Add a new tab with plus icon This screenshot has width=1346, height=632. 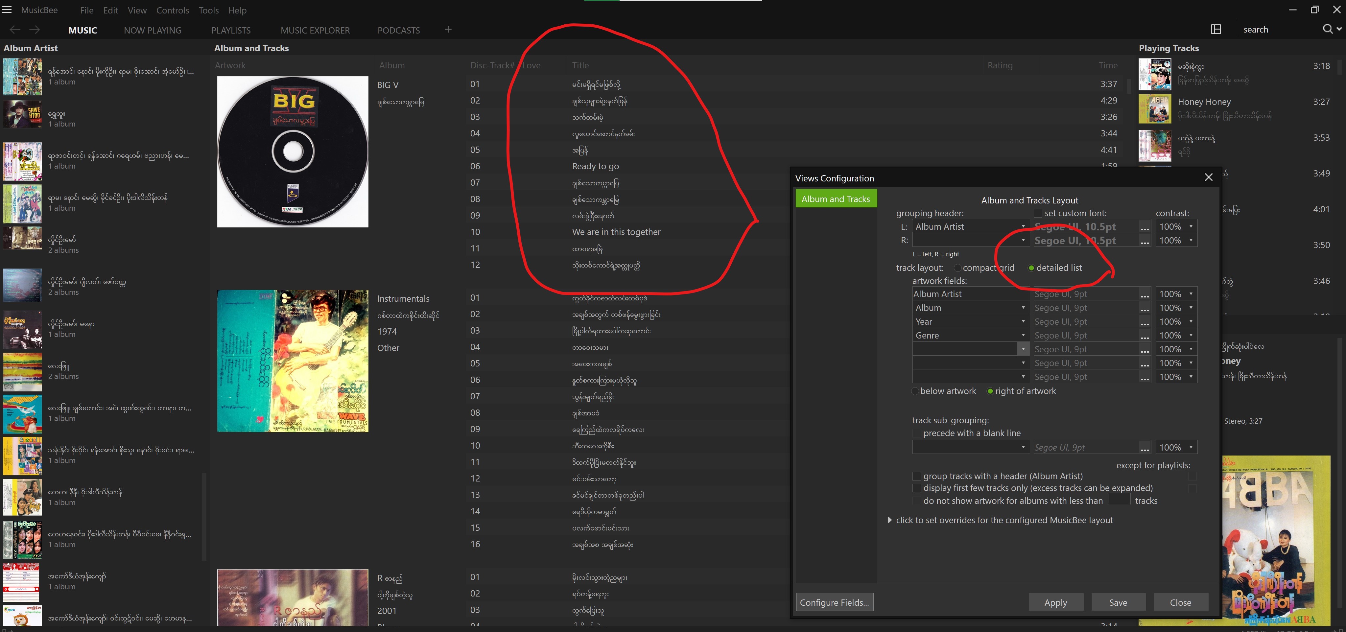click(x=448, y=30)
